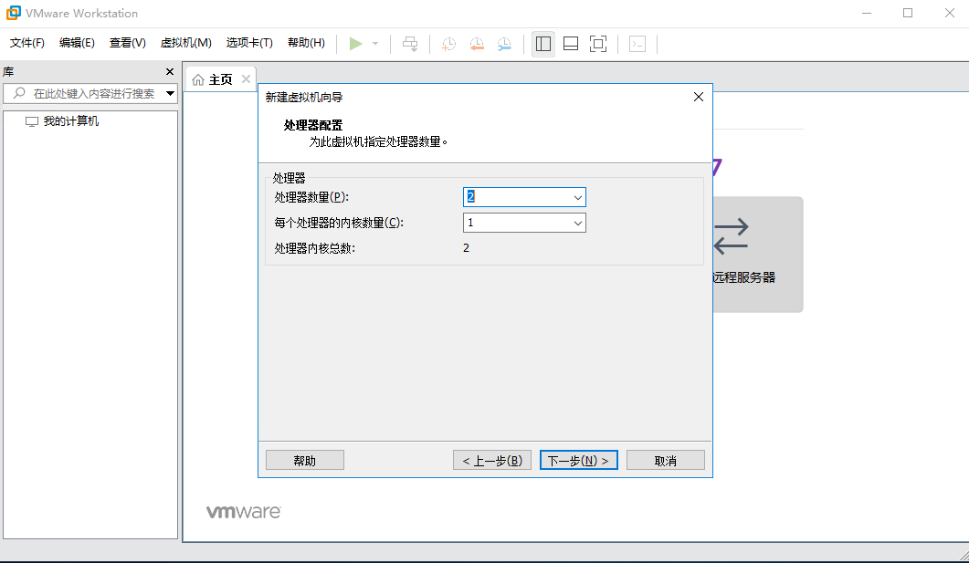This screenshot has height=563, width=969.
Task: Open the 帮助(H) menu
Action: pos(307,43)
